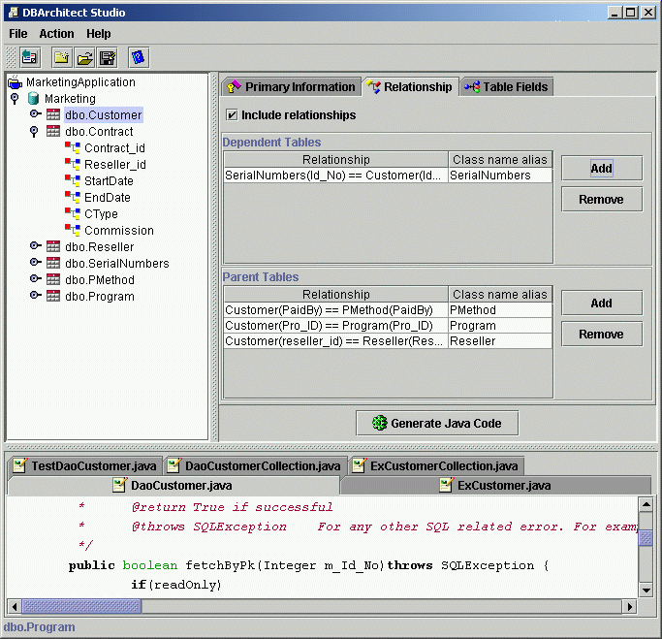This screenshot has height=639, width=662.
Task: Click the save project toolbar icon
Action: point(108,57)
